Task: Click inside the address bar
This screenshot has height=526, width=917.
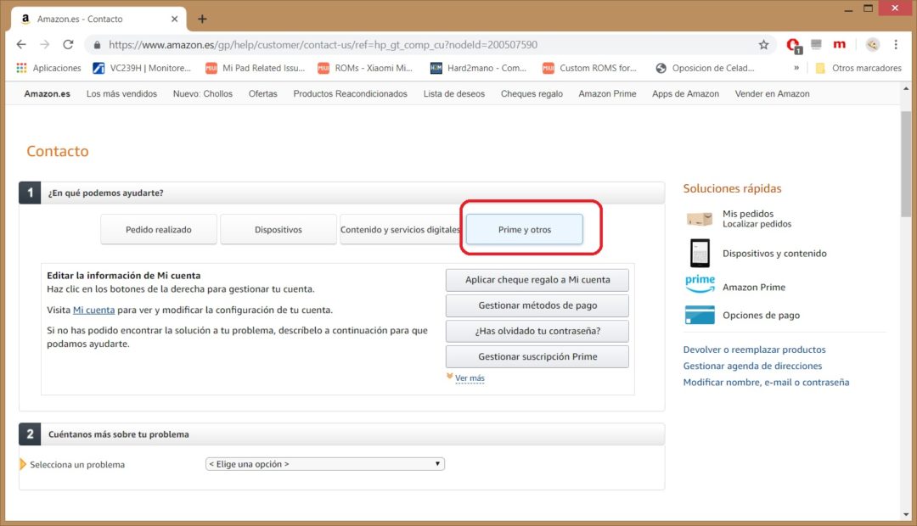Action: 340,44
